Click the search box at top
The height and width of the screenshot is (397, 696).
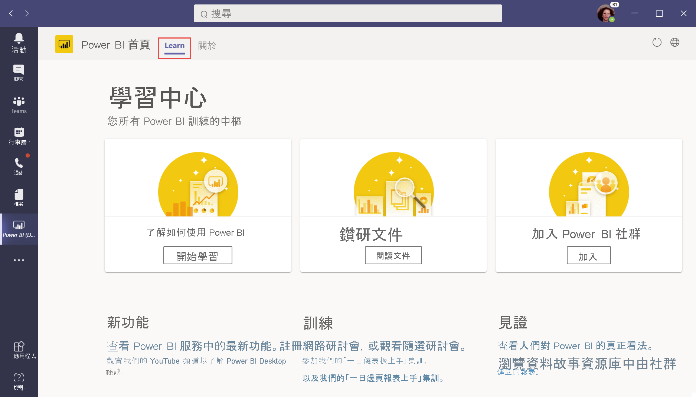coord(348,14)
